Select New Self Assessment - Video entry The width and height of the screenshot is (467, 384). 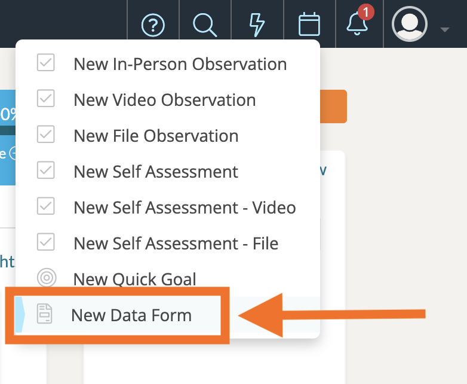(x=185, y=208)
